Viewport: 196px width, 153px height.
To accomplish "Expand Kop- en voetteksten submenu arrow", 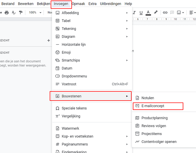I will coord(127,136).
